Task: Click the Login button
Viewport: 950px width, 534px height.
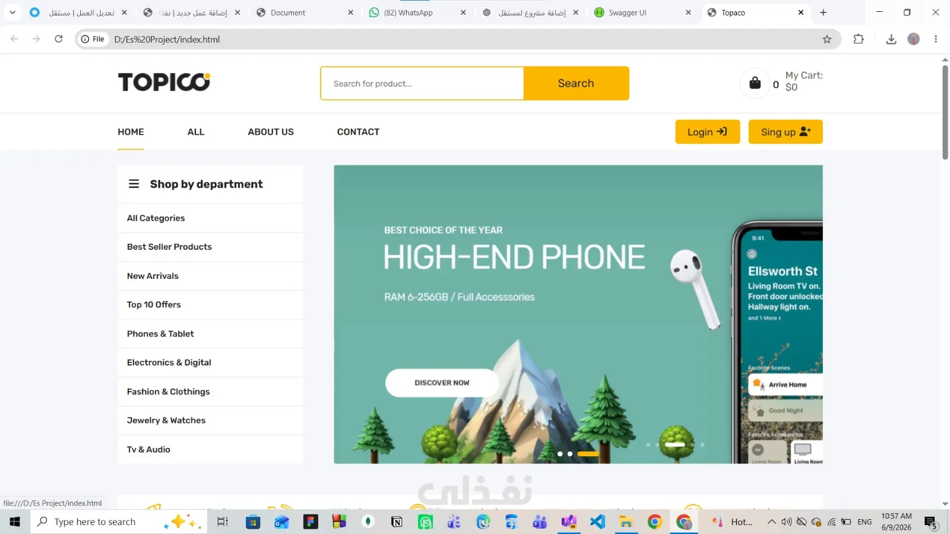Action: (x=707, y=132)
